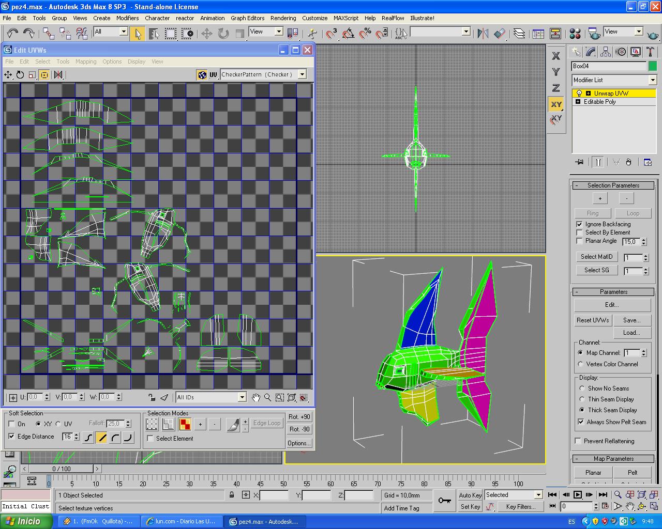Image resolution: width=662 pixels, height=529 pixels.
Task: Undo the last action in main toolbar
Action: coord(12,33)
